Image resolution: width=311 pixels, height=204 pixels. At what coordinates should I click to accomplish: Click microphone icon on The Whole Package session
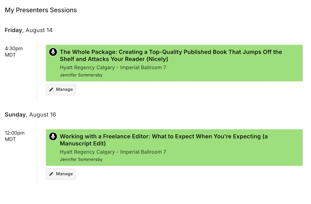coord(53,52)
